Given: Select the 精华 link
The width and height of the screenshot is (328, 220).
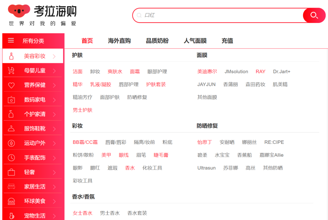Looking at the screenshot, I should coord(78,85).
